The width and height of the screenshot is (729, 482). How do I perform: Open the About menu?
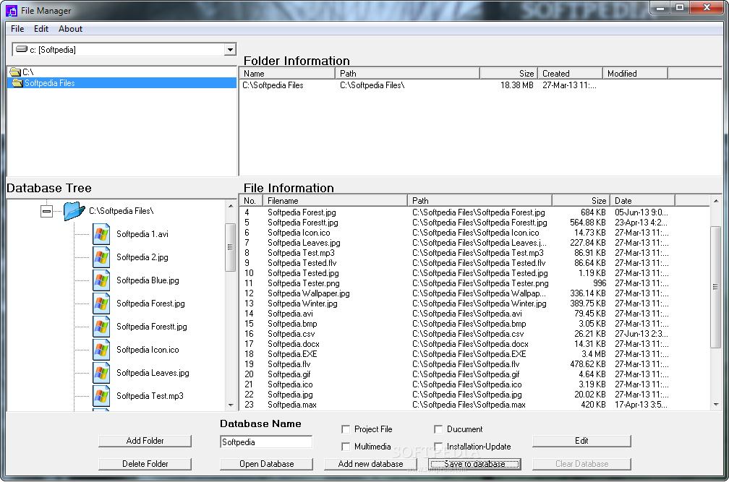tap(70, 29)
